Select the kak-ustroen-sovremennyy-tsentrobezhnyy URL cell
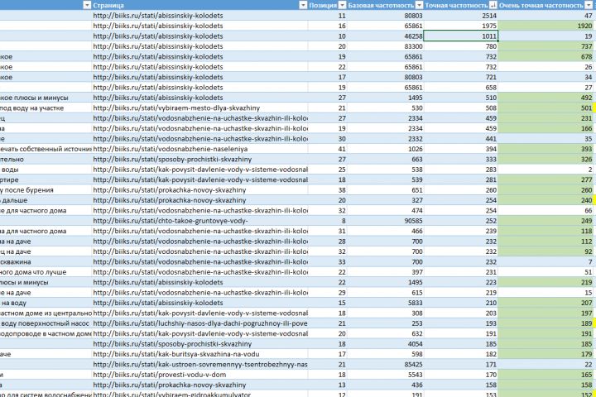This screenshot has width=596, height=397. point(200,364)
